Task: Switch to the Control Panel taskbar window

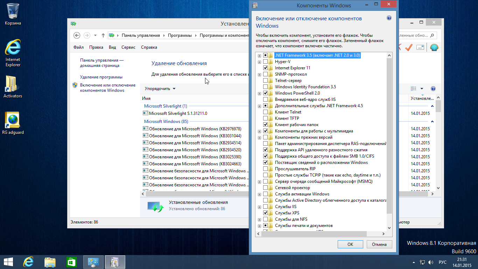Action: (93, 262)
